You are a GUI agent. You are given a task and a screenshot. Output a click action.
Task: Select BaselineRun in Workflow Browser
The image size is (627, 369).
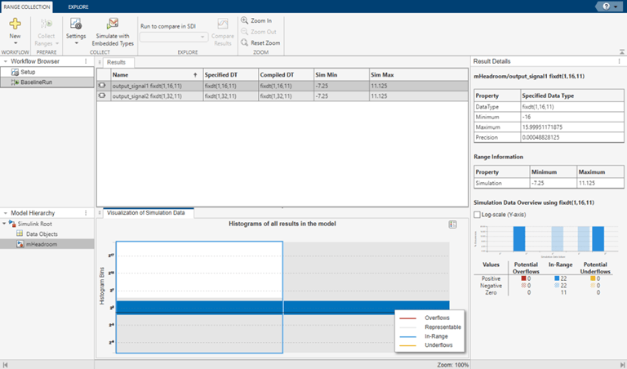[47, 82]
